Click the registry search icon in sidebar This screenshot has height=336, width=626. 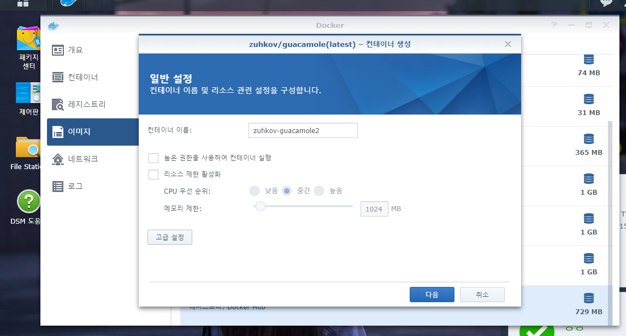click(58, 104)
